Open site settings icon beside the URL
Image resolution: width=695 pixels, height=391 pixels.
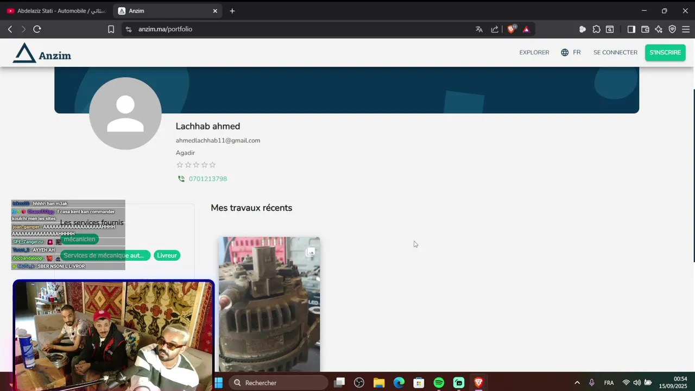(128, 29)
